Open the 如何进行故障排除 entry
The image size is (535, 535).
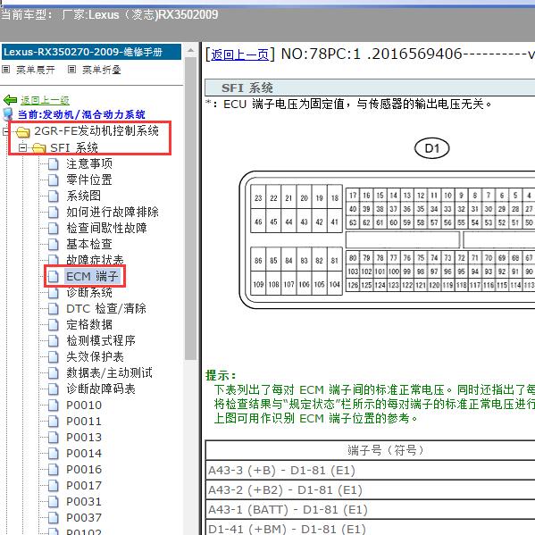click(113, 212)
